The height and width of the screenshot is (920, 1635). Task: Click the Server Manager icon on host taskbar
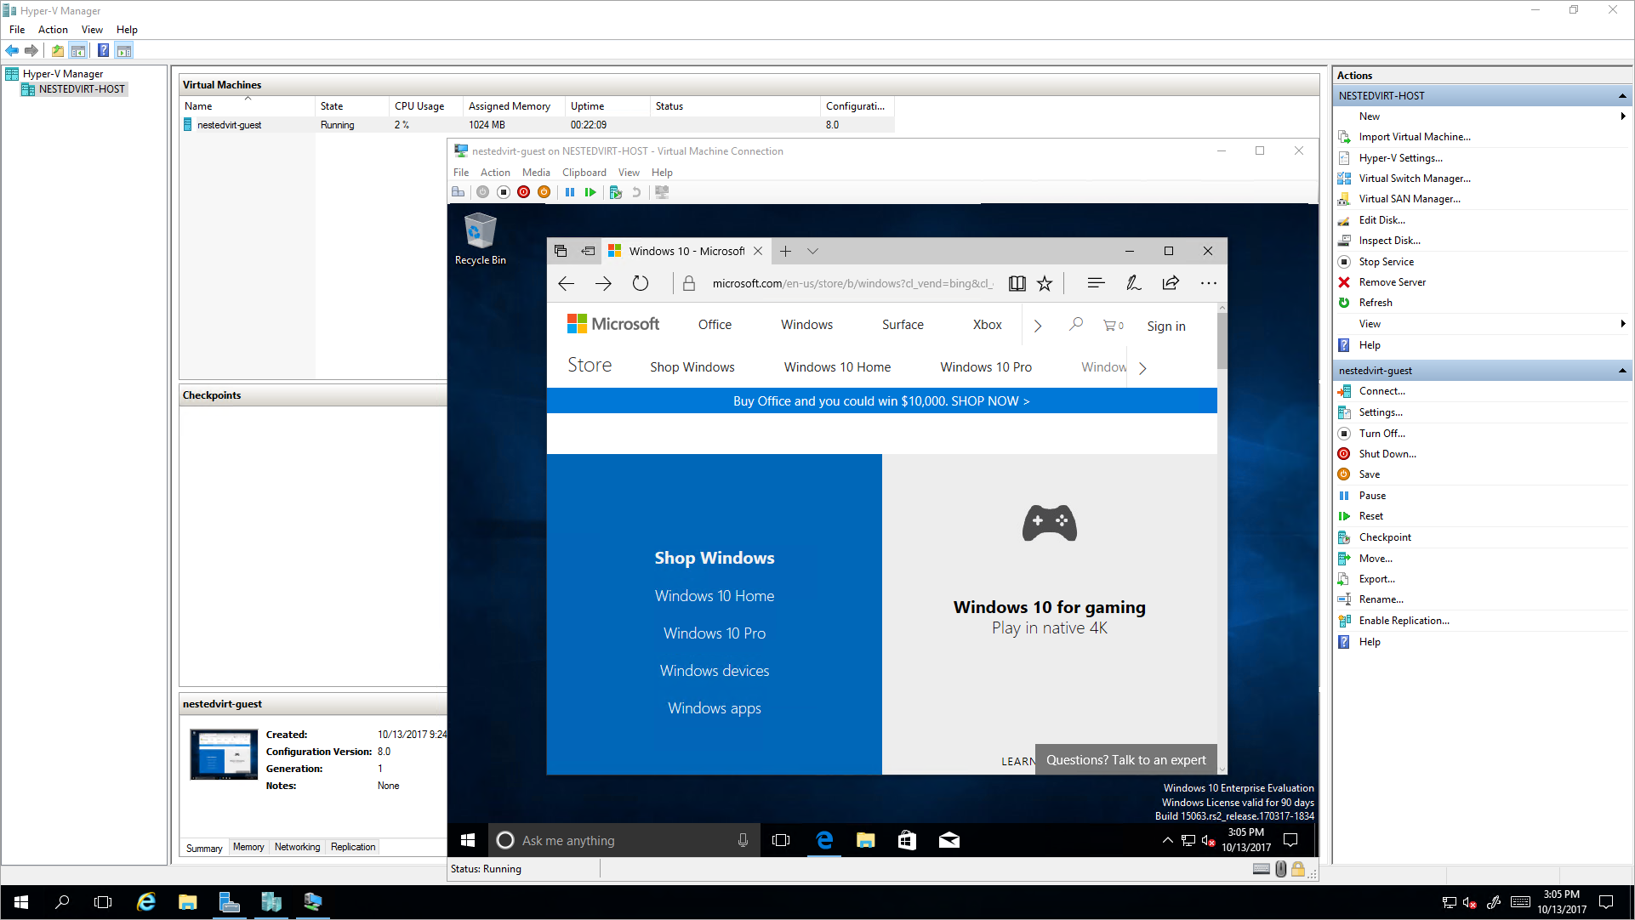point(229,902)
